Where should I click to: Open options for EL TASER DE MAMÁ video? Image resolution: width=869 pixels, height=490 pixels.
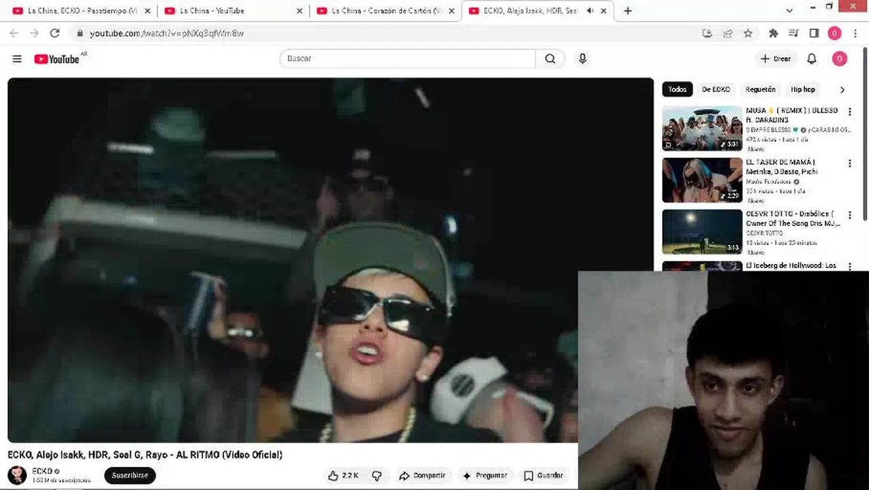pyautogui.click(x=849, y=163)
